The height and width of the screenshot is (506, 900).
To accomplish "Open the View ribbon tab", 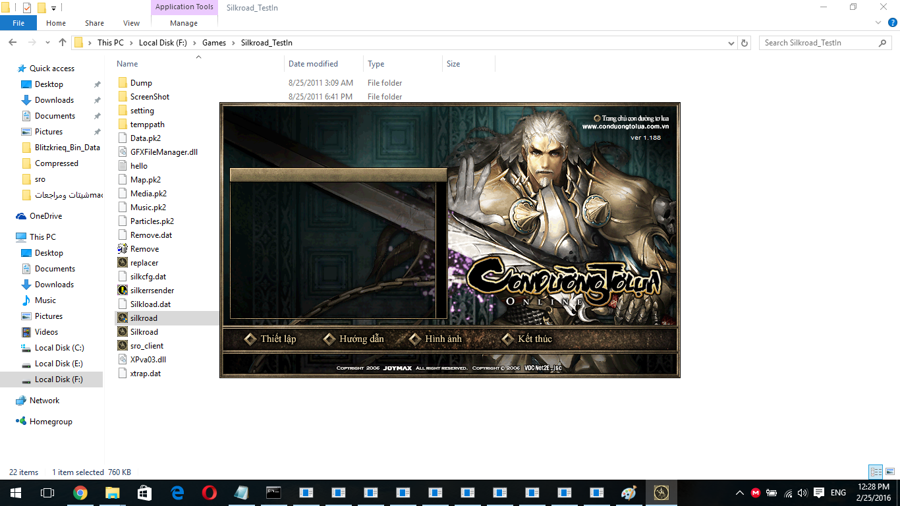I will (x=131, y=23).
